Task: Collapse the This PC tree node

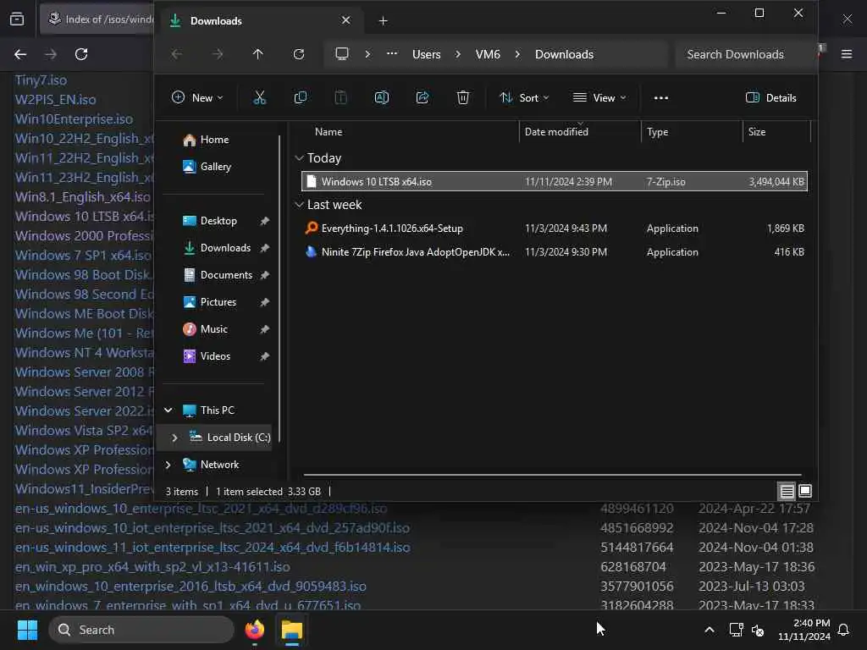Action: 168,410
